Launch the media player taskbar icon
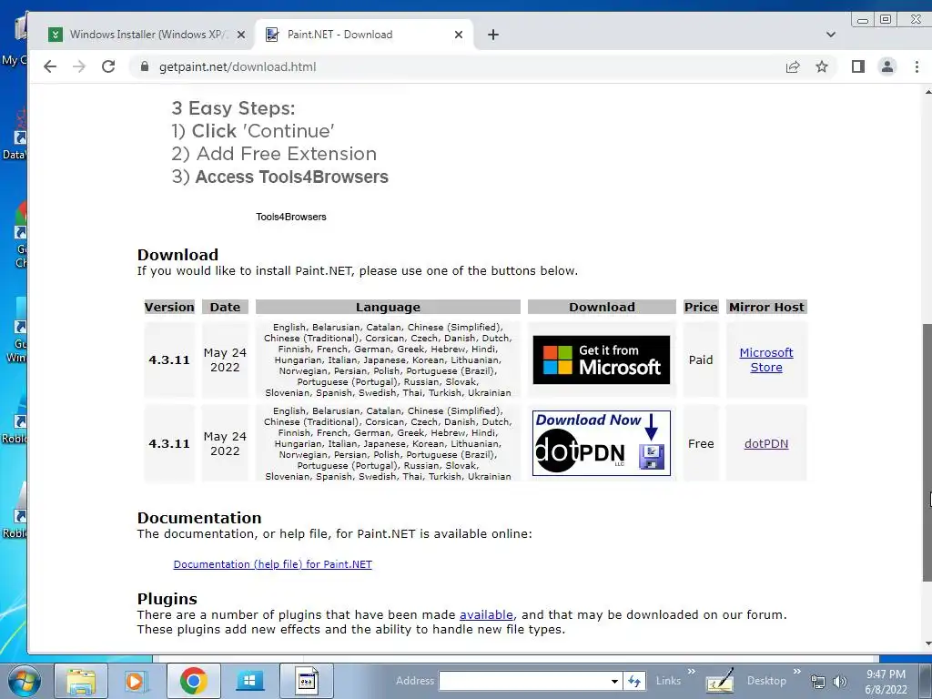932x699 pixels. 135,681
